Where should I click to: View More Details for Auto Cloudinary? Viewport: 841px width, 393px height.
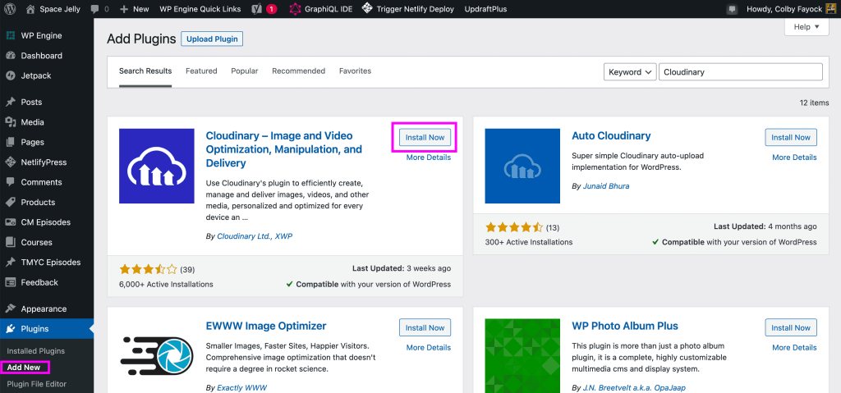[794, 158]
